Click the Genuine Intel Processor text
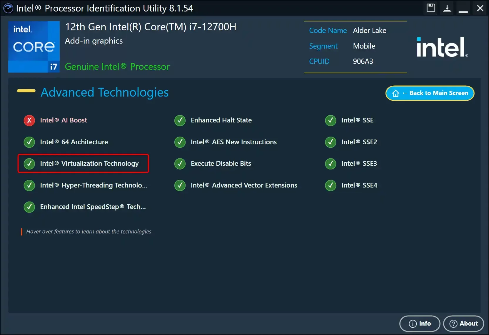 point(117,67)
